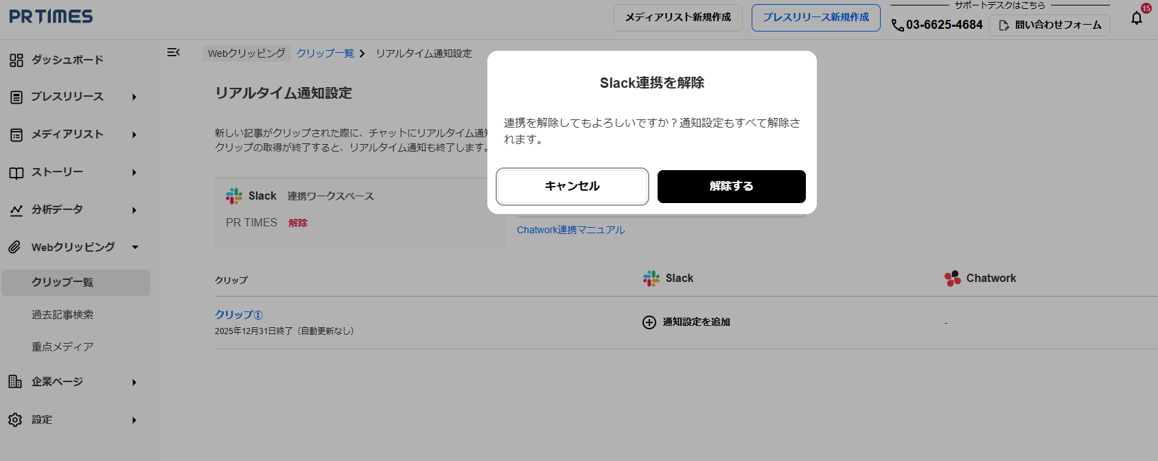Open the メディアリスト sidebar item
The width and height of the screenshot is (1158, 461).
67,134
